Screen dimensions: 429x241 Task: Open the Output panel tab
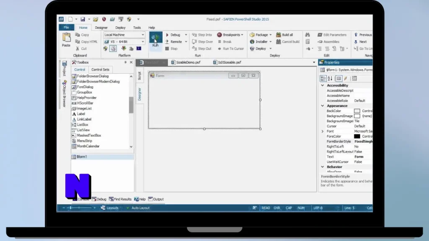click(x=156, y=199)
